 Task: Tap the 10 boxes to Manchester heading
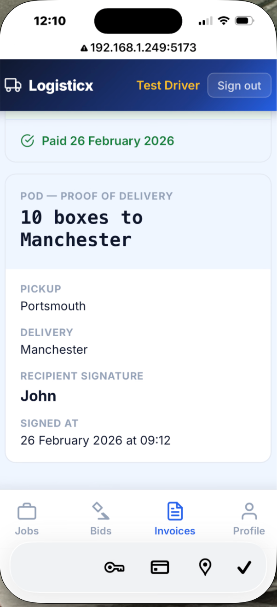81,228
